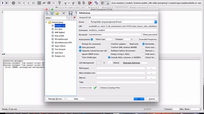Cancel the connection profile dialog
This screenshot has height=114, width=204.
tap(152, 99)
